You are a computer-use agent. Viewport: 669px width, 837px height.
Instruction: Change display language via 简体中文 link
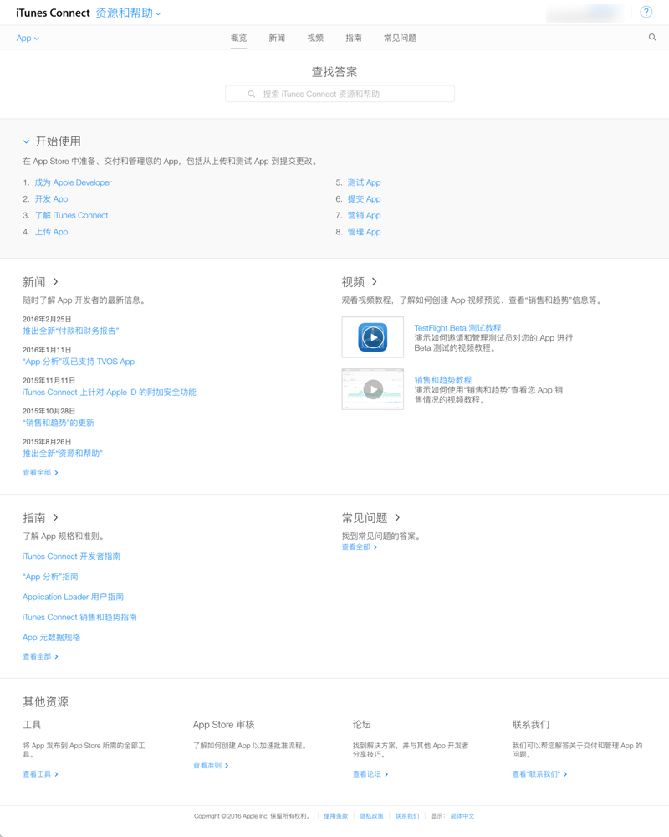coord(462,816)
